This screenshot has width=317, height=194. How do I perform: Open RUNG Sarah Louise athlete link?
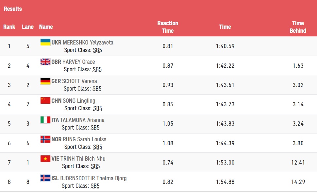click(85, 139)
